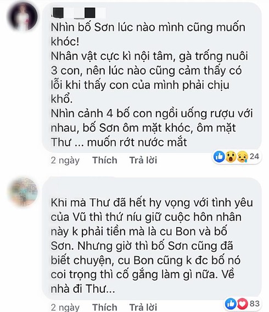Click the Like reaction icon on first comment
269x312 pixels.
[x=219, y=157]
